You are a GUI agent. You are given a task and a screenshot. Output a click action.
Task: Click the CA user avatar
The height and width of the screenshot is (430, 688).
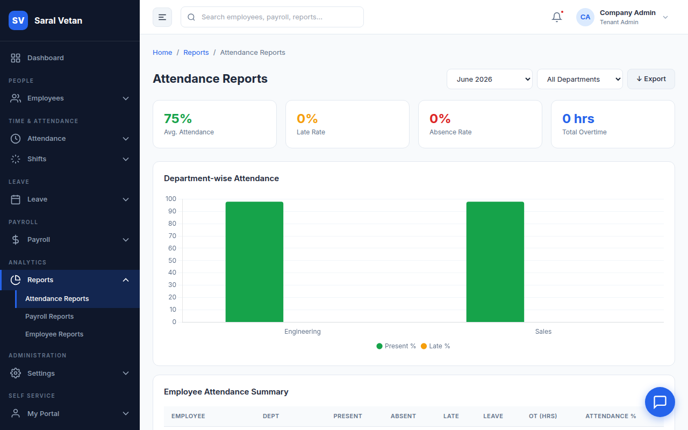[x=585, y=17]
